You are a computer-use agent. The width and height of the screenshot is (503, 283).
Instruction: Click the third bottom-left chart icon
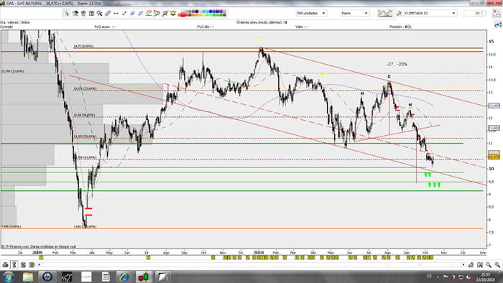click(23, 265)
